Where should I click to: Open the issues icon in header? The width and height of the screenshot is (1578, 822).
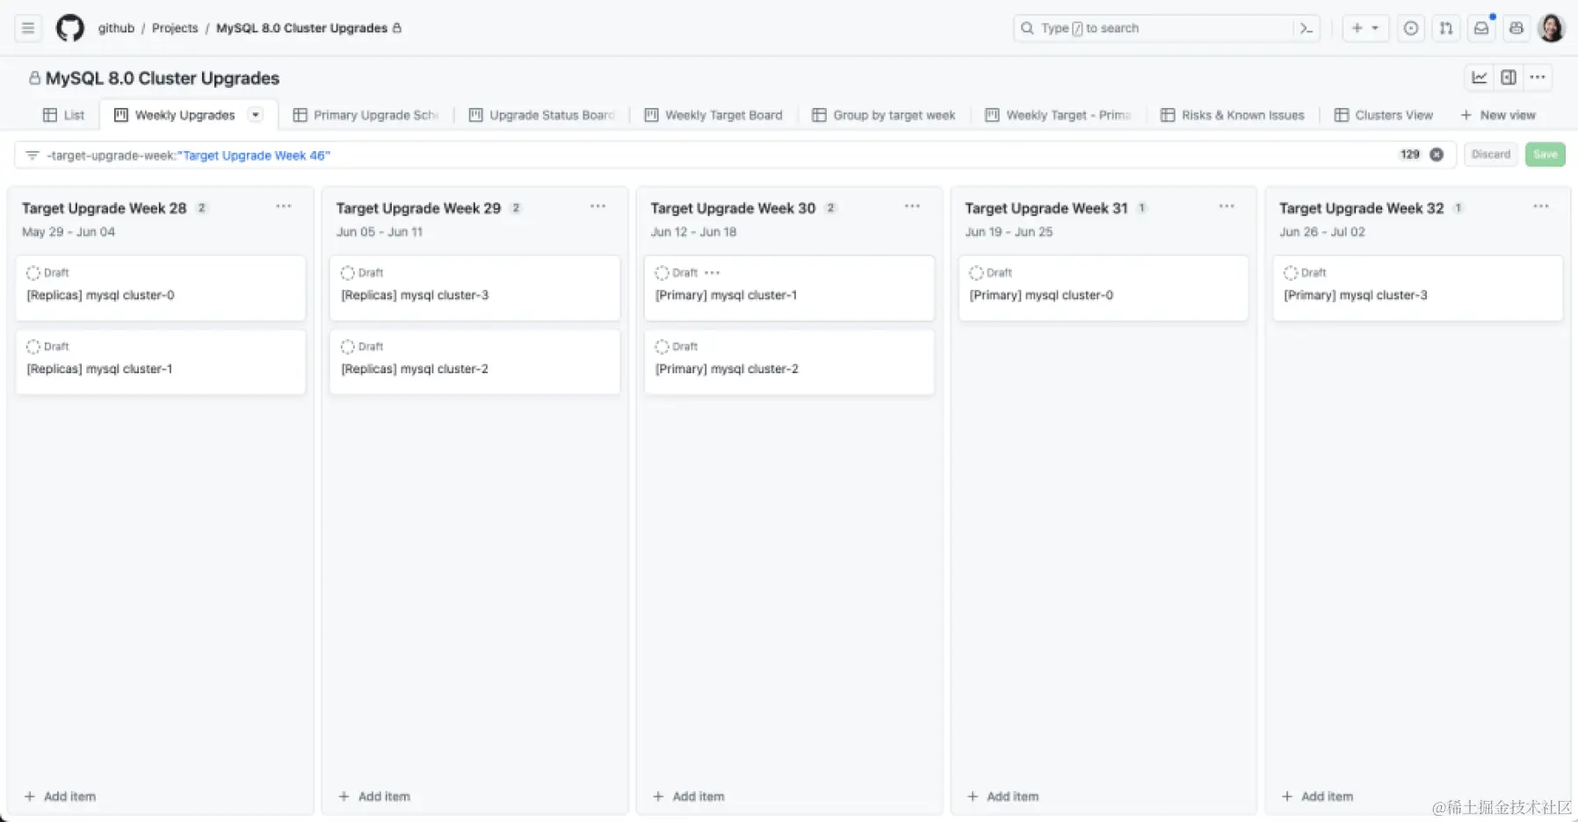[x=1411, y=28]
